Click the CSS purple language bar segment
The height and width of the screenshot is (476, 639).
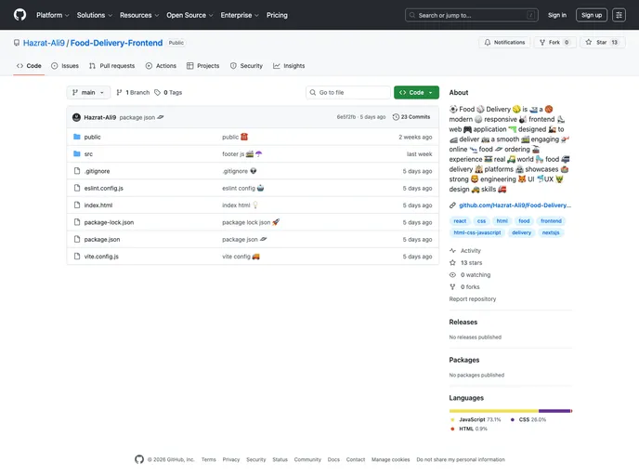[554, 411]
